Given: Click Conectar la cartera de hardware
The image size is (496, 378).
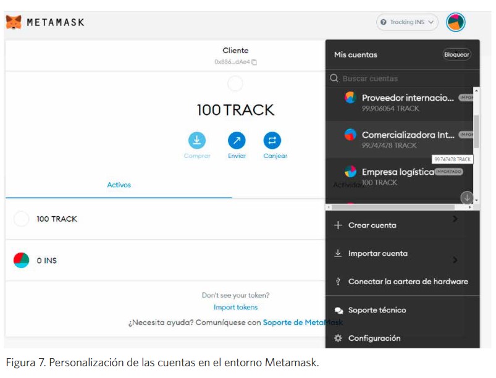Looking at the screenshot, I should point(402,282).
